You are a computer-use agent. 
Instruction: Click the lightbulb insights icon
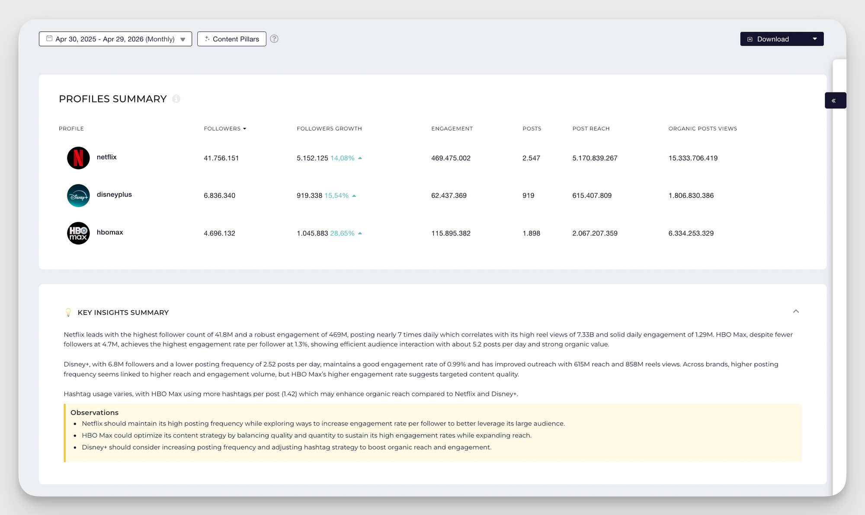68,312
